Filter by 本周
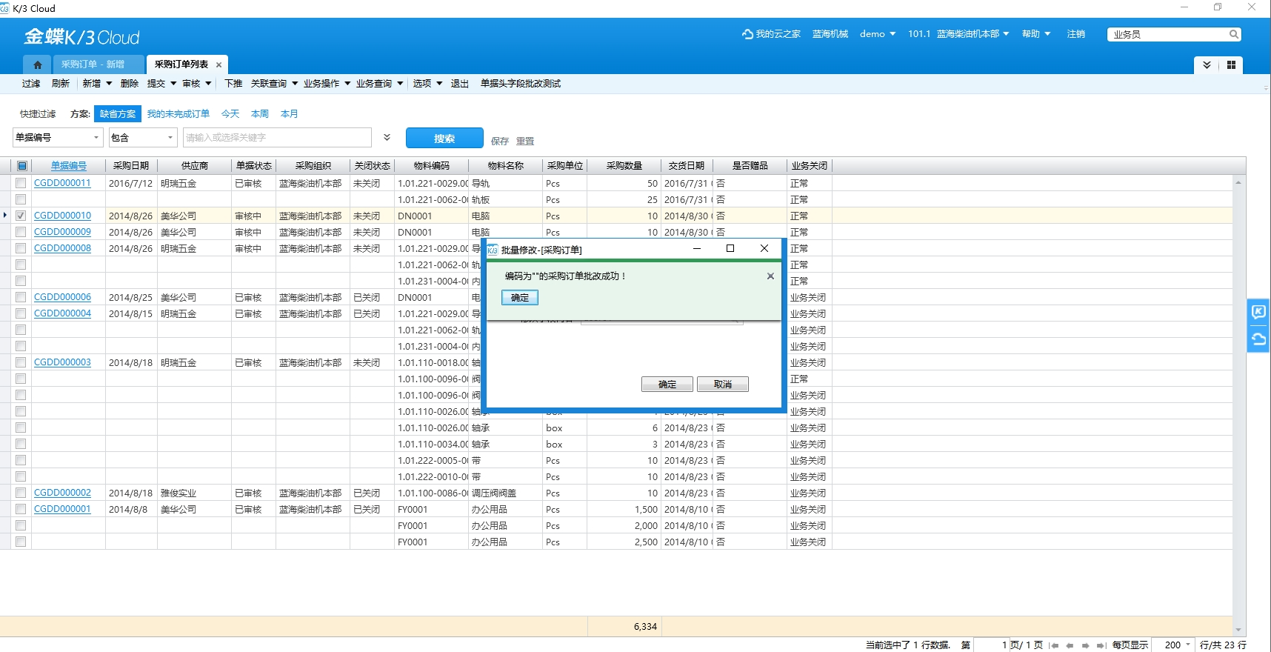This screenshot has width=1271, height=652. coord(259,114)
